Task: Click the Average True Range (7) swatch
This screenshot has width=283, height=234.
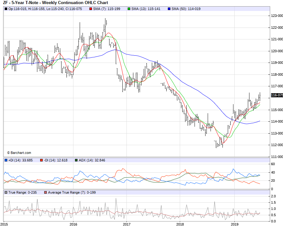Action: (x=45, y=192)
